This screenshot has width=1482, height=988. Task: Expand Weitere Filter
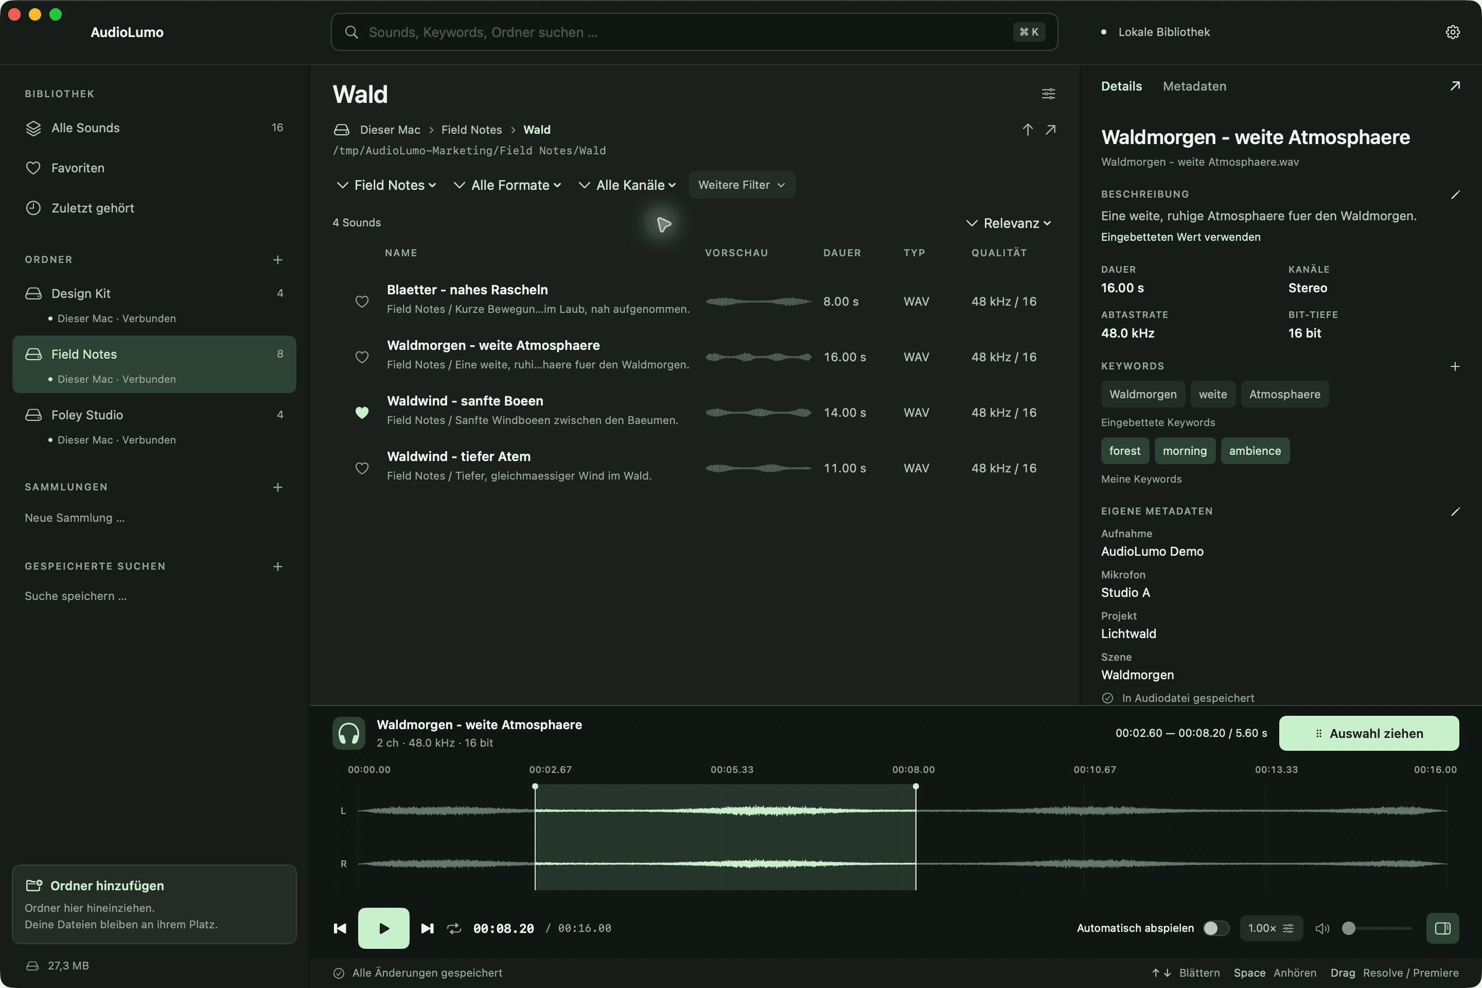[742, 185]
